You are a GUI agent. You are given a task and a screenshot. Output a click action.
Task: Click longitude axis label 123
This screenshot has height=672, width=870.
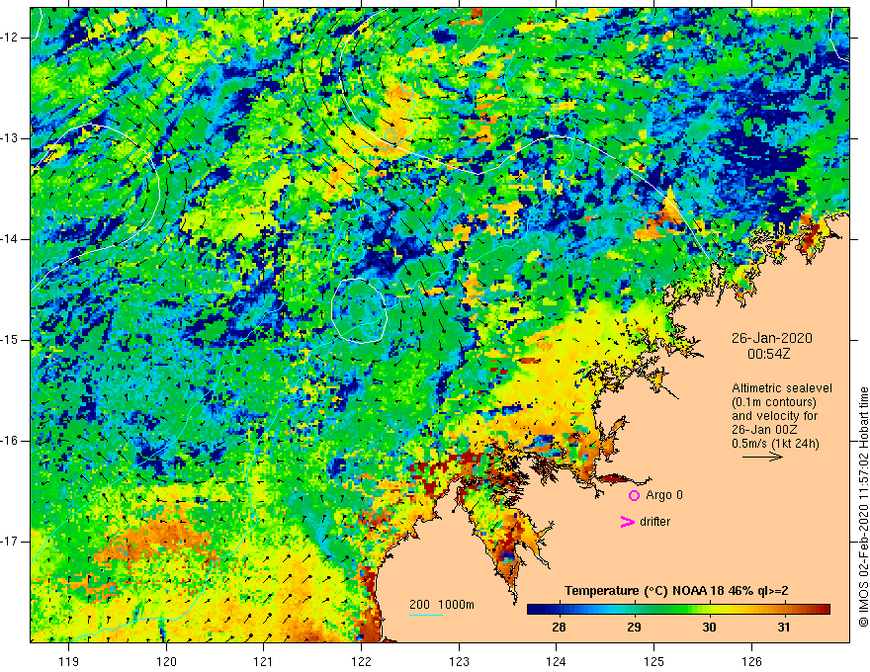click(x=459, y=661)
